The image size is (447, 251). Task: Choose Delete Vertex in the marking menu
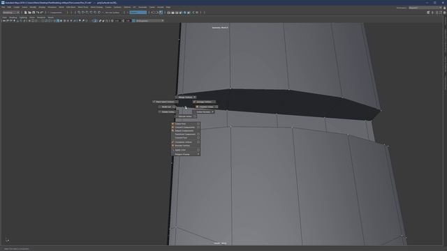[x=168, y=112]
